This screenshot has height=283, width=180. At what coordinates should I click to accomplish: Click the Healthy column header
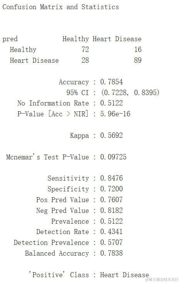76,39
